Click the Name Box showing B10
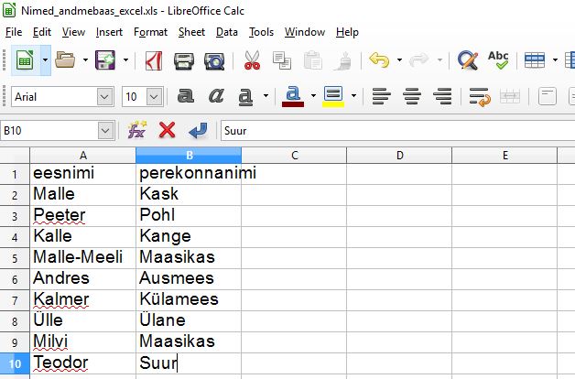Image resolution: width=575 pixels, height=379 pixels. 49,131
